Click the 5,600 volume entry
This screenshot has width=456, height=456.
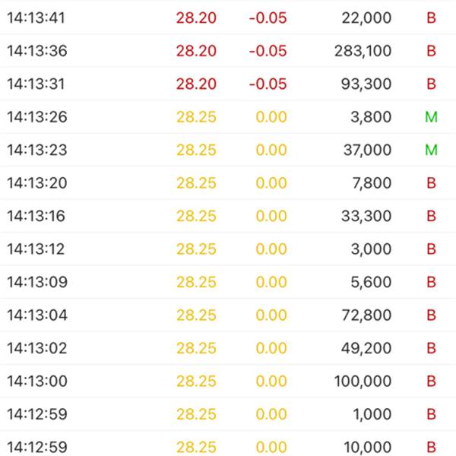371,282
